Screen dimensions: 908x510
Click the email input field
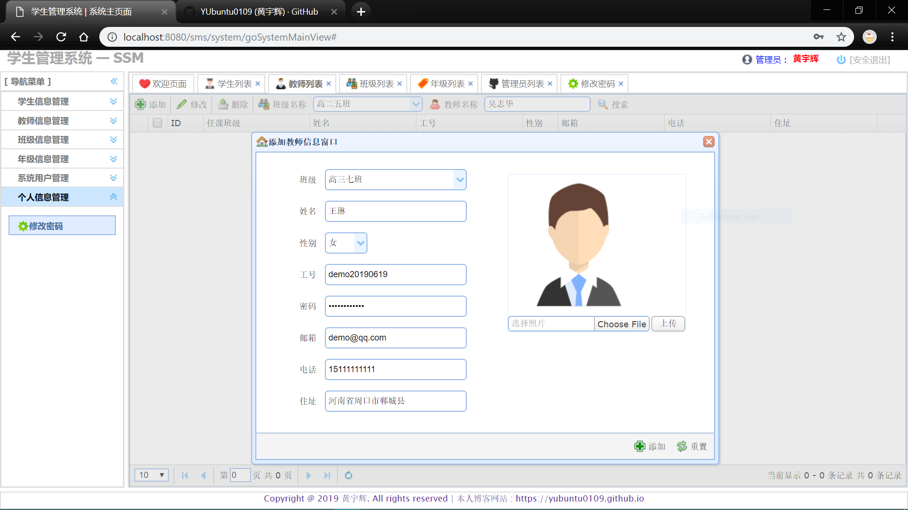pyautogui.click(x=395, y=338)
